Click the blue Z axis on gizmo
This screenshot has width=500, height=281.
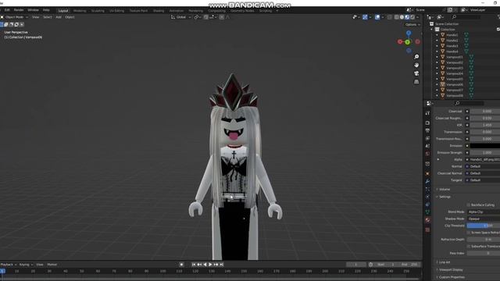pos(409,33)
